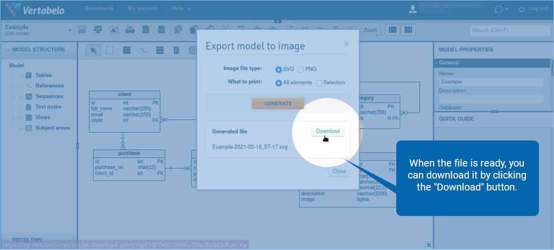The height and width of the screenshot is (250, 554).
Task: Click the MODEL PROPERTIES panel header
Action: 493,49
